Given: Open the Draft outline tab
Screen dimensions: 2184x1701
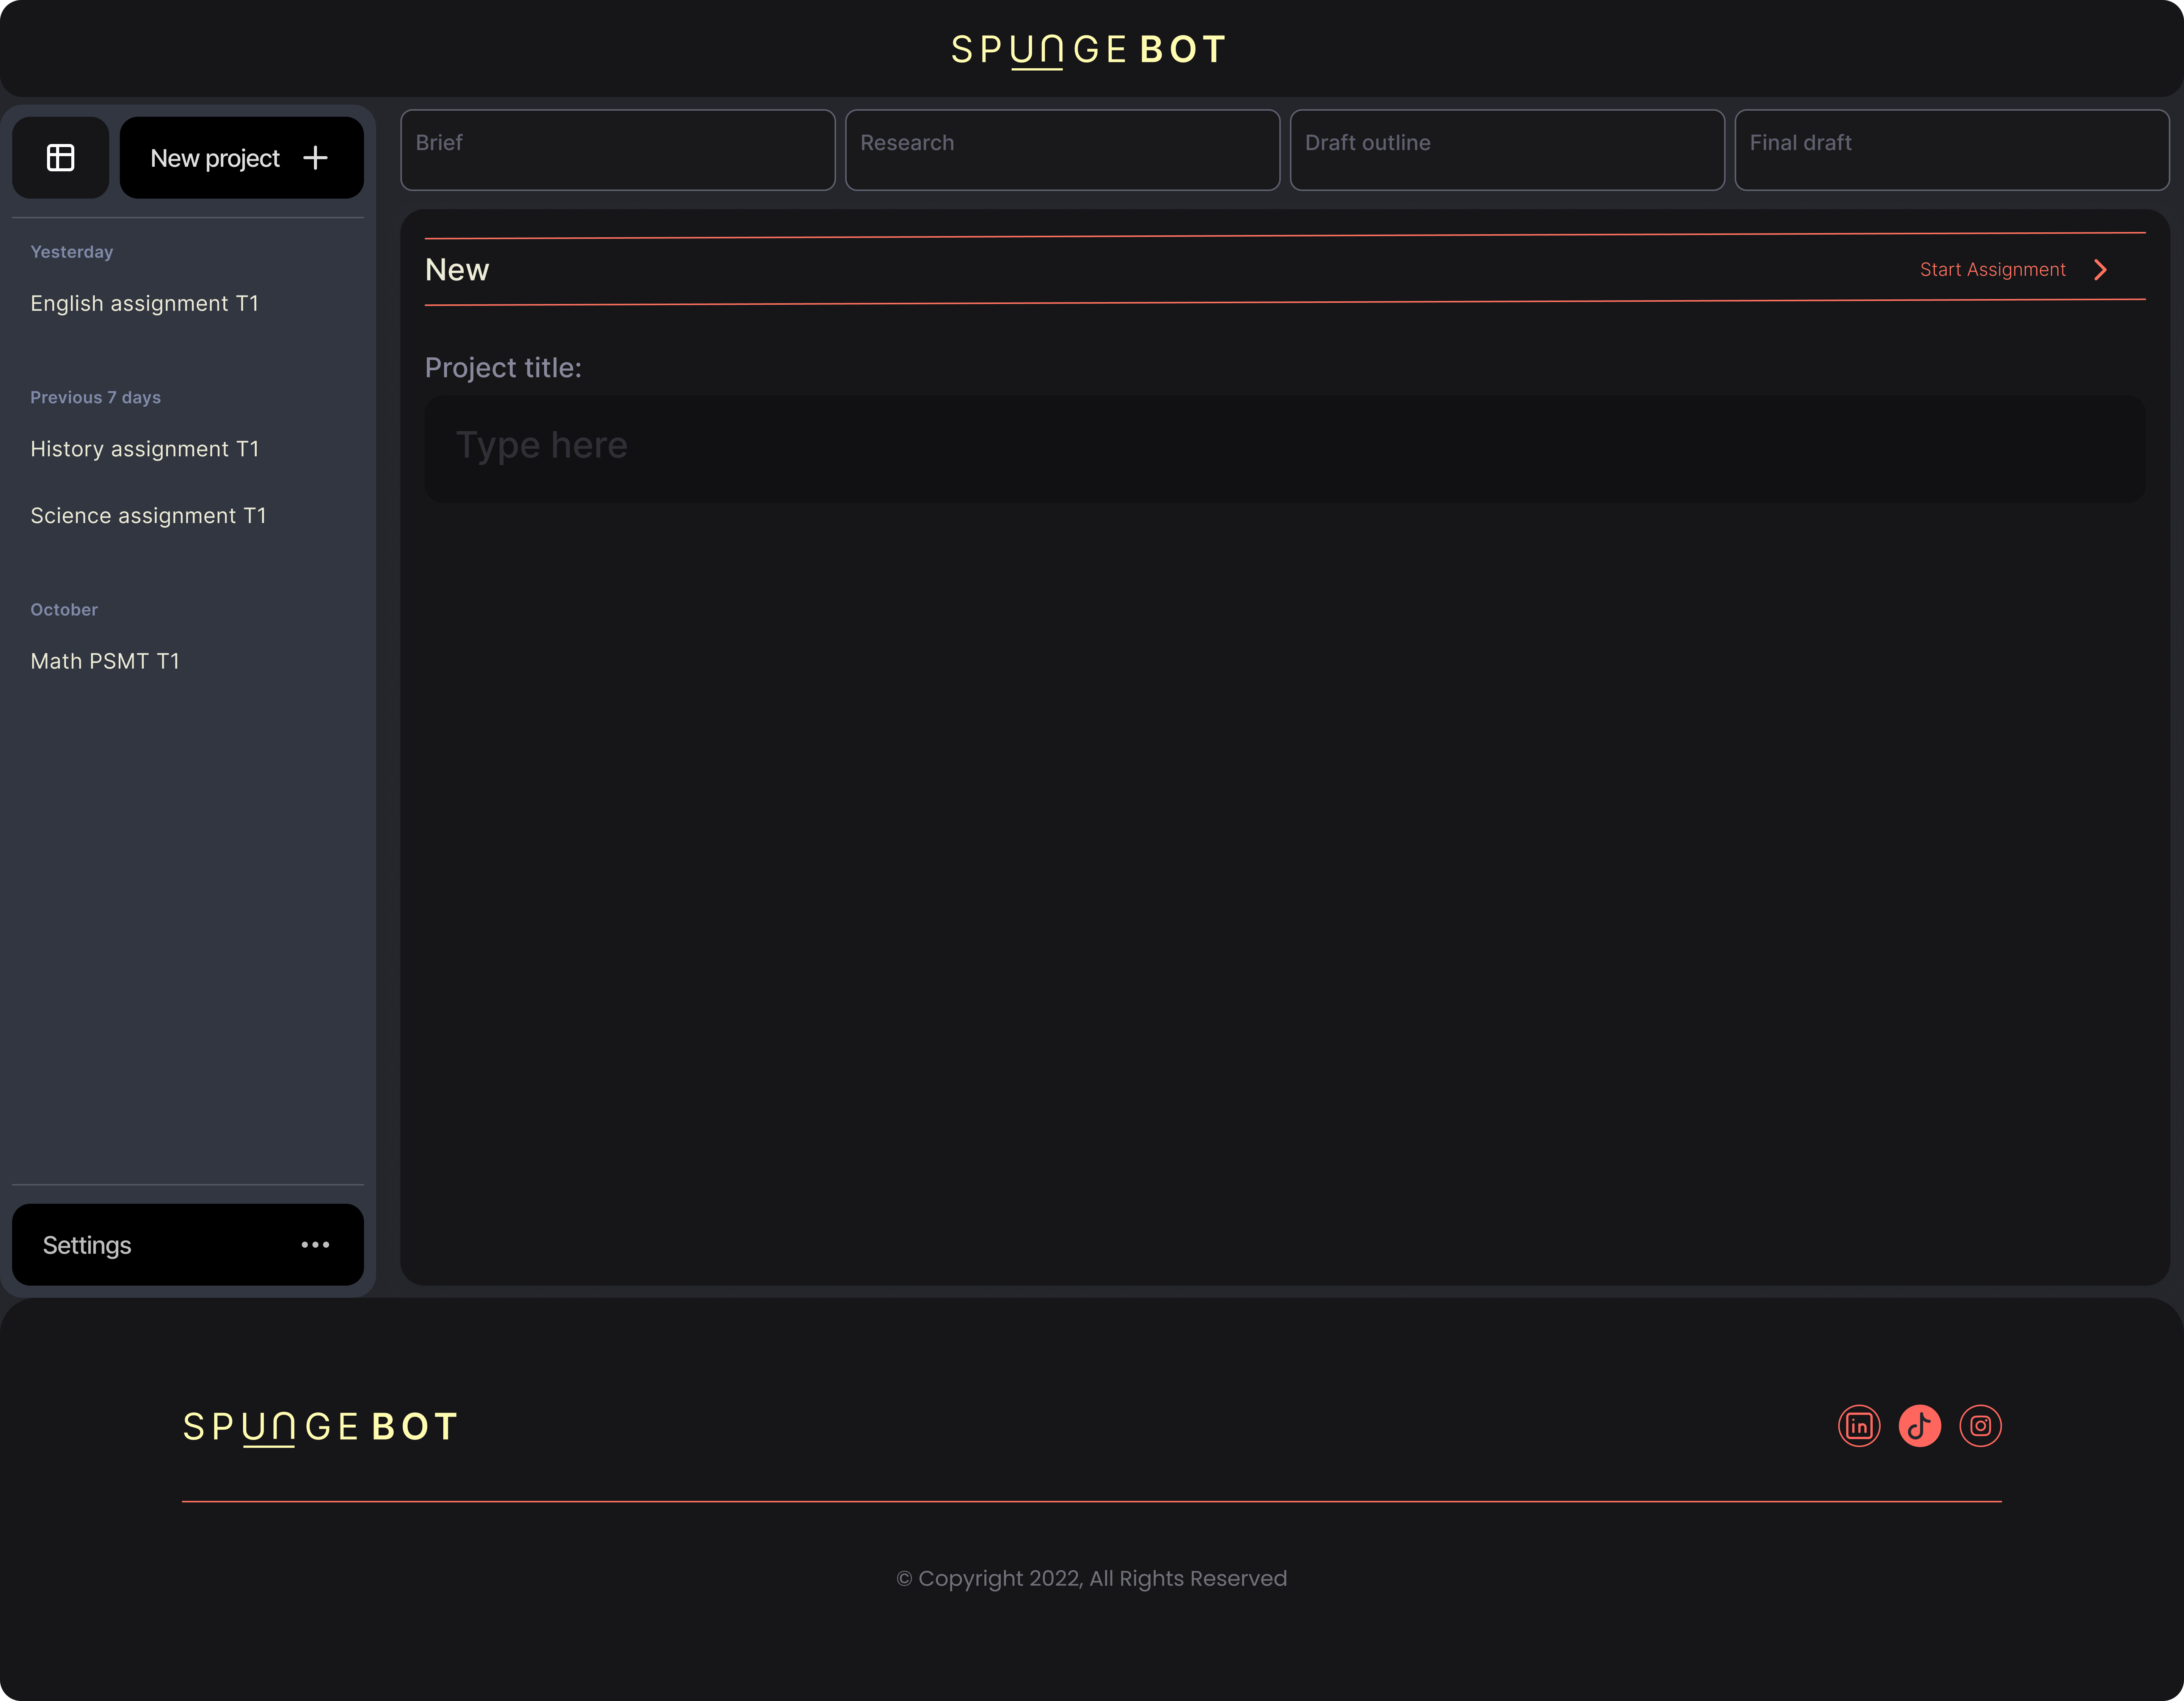Looking at the screenshot, I should 1507,150.
